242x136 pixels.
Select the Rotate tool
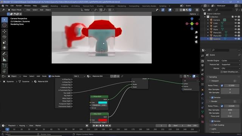coord(4,37)
